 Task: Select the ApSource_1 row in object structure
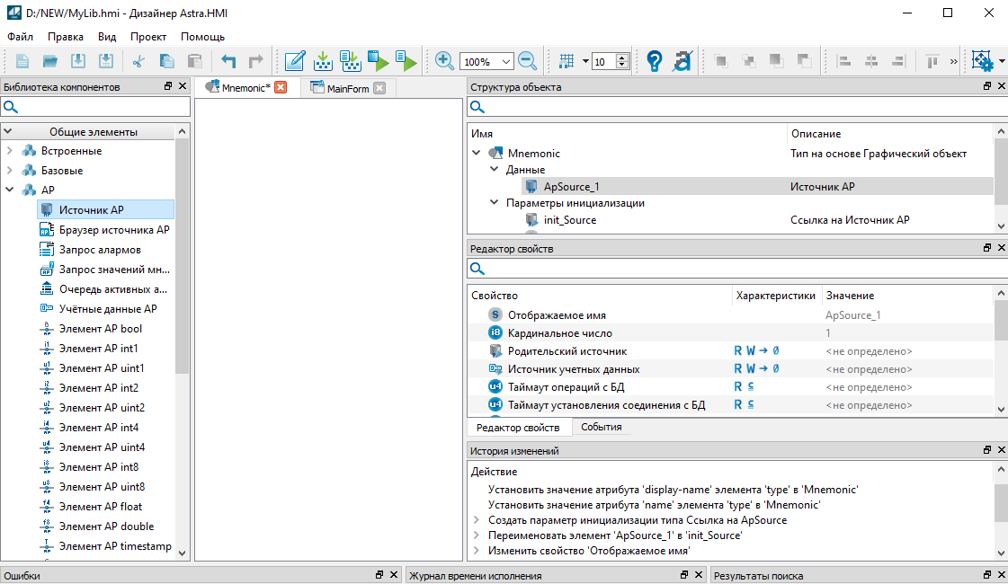click(571, 186)
